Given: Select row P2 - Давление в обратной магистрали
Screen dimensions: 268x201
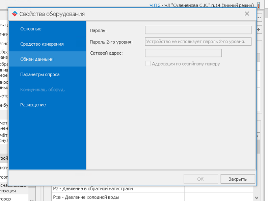Looking at the screenshot, I should click(x=152, y=189).
